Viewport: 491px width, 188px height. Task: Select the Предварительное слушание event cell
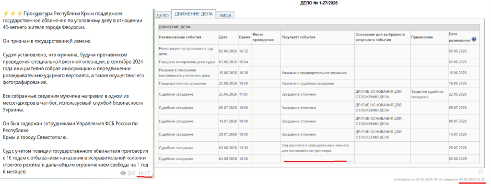[x=187, y=84]
